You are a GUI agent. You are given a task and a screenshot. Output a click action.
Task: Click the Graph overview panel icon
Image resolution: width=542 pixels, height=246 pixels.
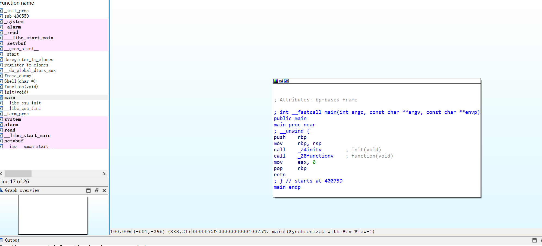(1, 190)
